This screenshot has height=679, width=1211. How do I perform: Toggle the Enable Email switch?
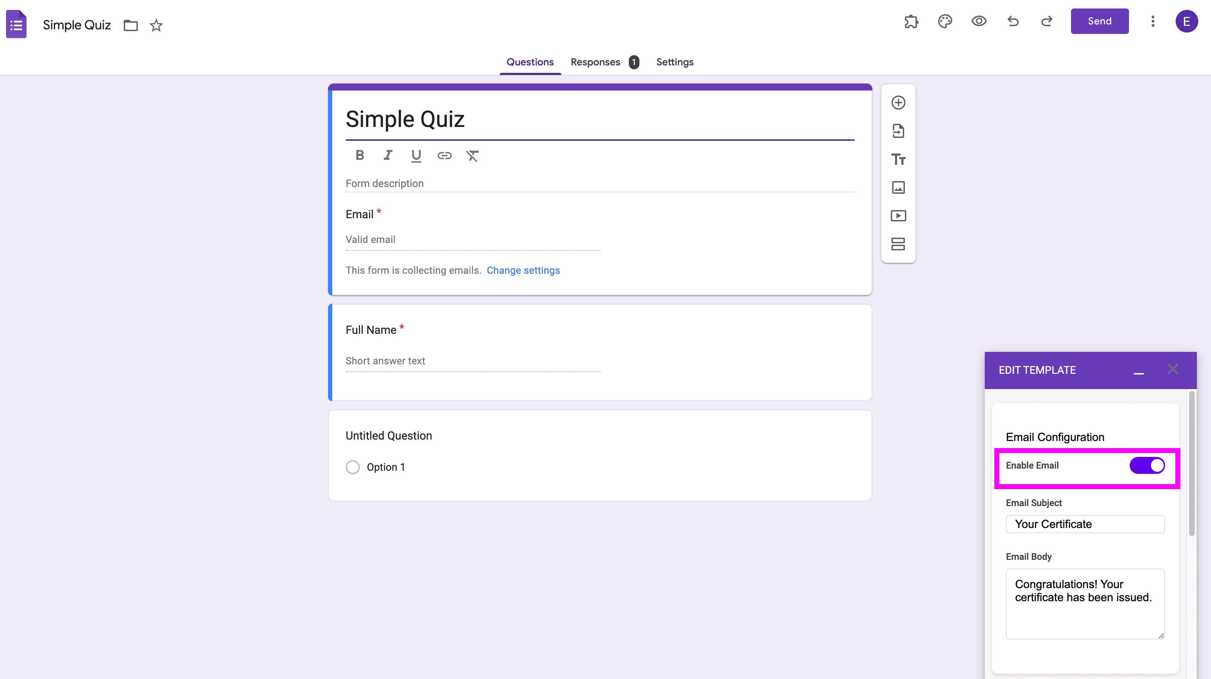[x=1147, y=465]
